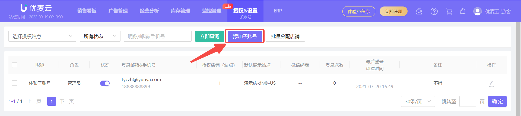Click login count value 0

(x=335, y=83)
